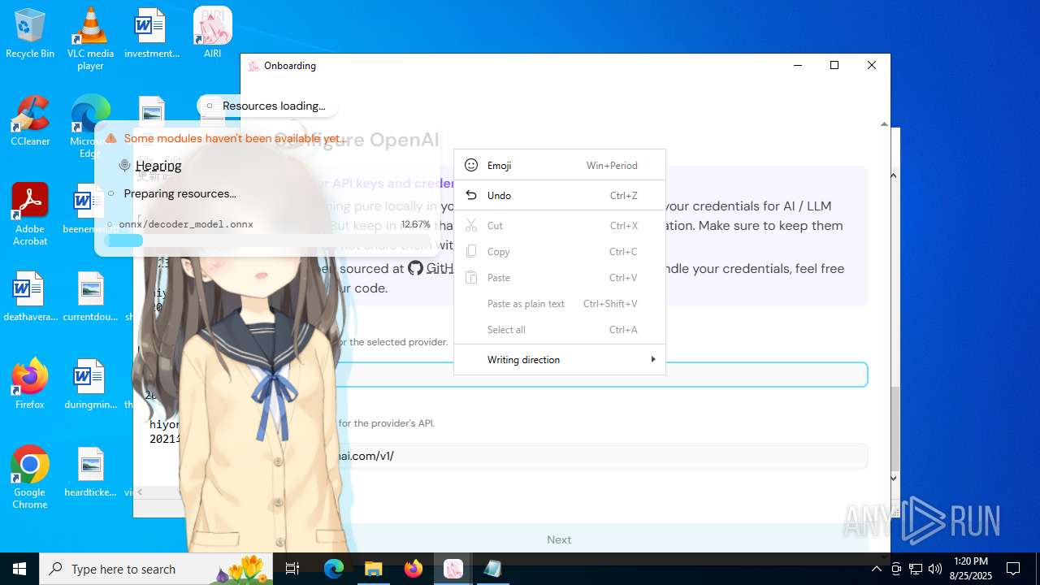Screen dimensions: 1040x585
Task: Open the notepad-like app on the taskbar
Action: 492,569
